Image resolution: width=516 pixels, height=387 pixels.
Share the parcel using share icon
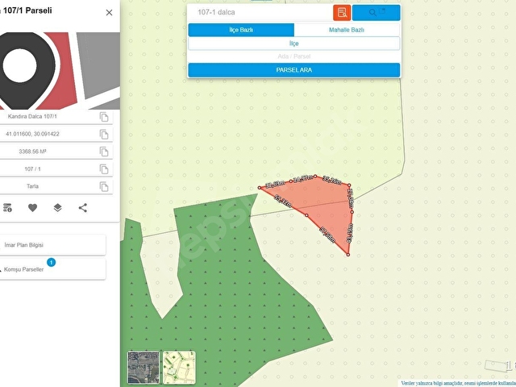83,208
